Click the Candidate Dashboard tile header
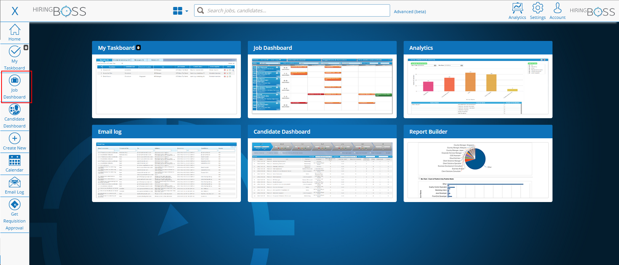 tap(322, 132)
